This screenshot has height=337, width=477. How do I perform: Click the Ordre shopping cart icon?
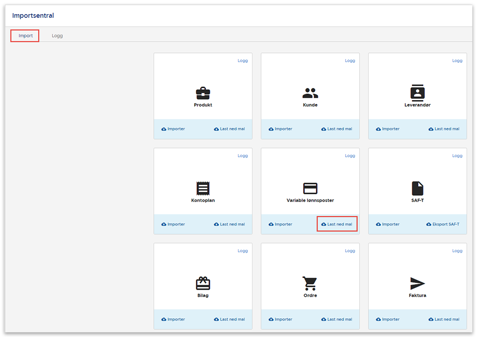click(x=310, y=283)
